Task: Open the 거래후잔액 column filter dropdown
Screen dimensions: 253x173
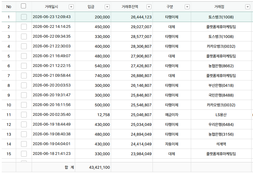Action: (149, 7)
